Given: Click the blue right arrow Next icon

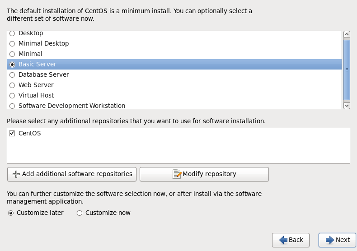Looking at the screenshot, I should 330,240.
